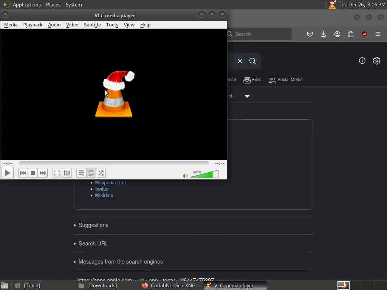The height and width of the screenshot is (290, 387).
Task: Go to previous media in VLC
Action: coord(23,173)
